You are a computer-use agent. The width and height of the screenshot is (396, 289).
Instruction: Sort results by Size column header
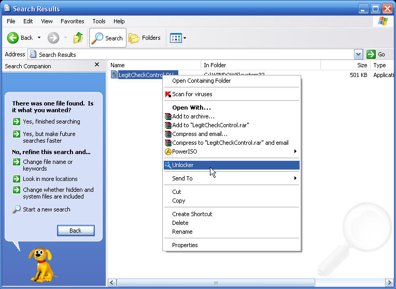[x=346, y=65]
